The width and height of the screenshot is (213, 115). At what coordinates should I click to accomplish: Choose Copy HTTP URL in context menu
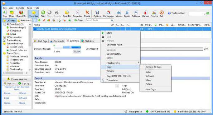[119, 76]
